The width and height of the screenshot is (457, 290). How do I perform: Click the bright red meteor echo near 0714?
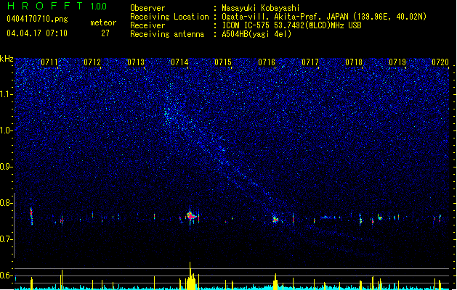click(191, 216)
